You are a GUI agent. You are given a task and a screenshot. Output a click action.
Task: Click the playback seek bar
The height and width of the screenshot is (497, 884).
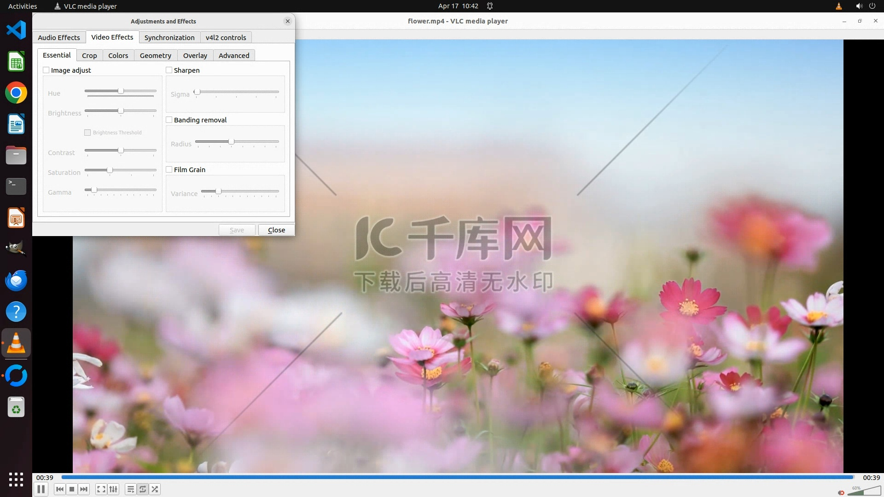tap(457, 478)
